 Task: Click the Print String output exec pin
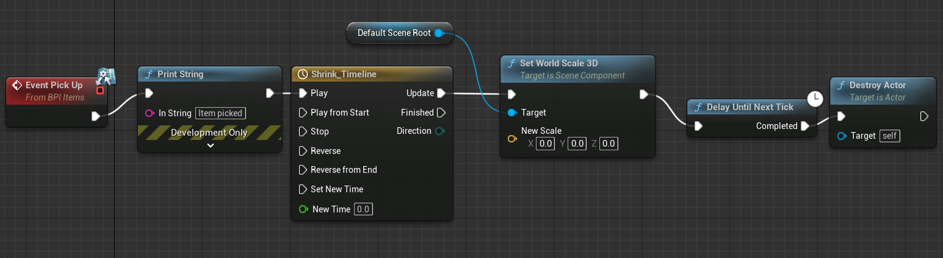271,93
